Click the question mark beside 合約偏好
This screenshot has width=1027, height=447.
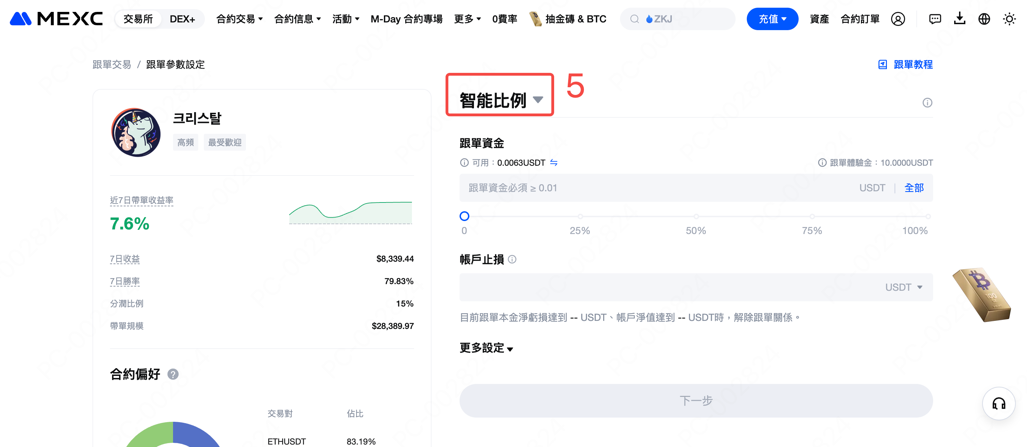point(173,374)
